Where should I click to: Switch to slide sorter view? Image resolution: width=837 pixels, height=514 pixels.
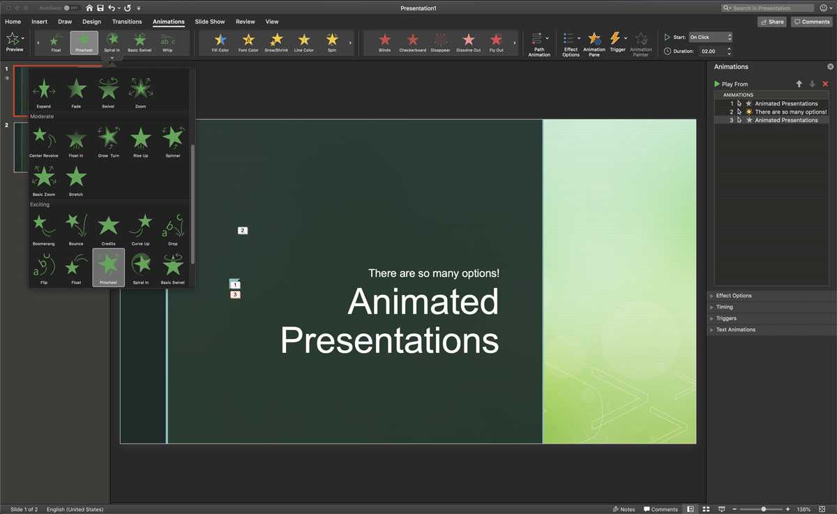coord(706,509)
